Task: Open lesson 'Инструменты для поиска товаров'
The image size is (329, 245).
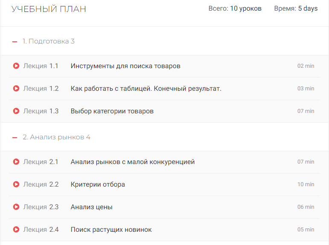Action: 125,66
